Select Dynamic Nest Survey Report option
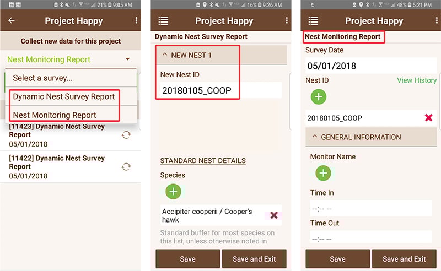The width and height of the screenshot is (441, 271). click(64, 96)
